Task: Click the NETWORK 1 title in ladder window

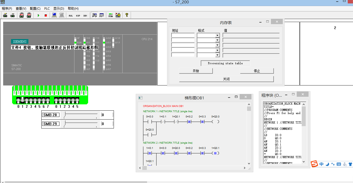Action: pos(168,111)
